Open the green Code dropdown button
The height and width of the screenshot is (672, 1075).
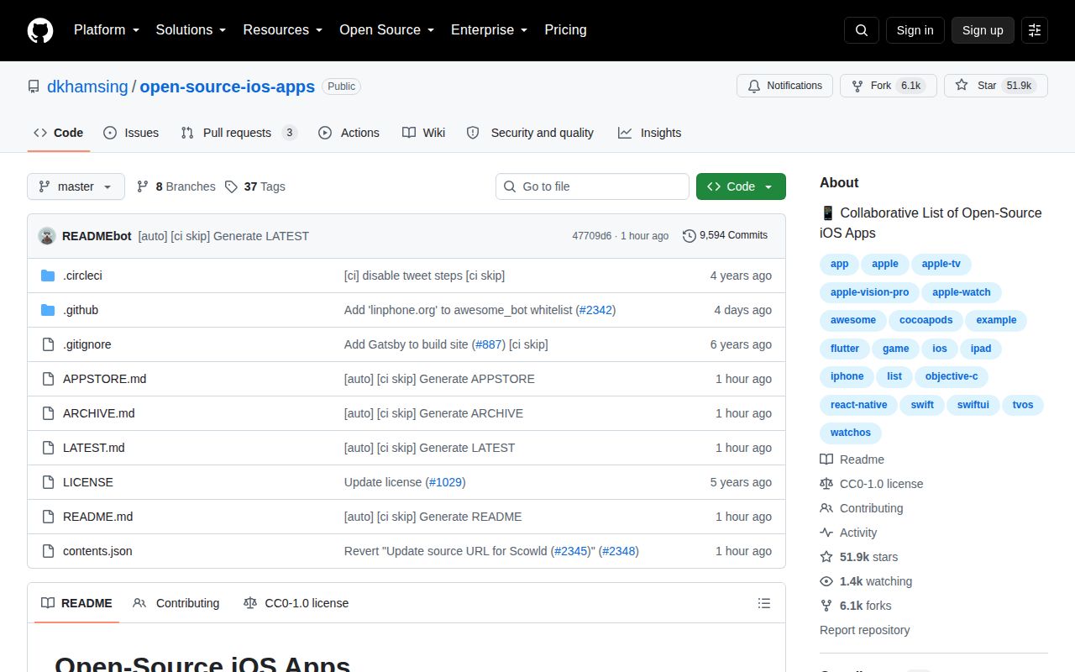click(741, 186)
